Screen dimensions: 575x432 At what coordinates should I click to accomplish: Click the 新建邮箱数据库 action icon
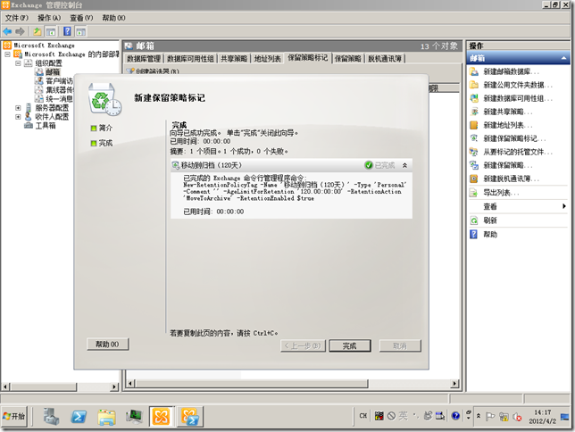pos(474,71)
